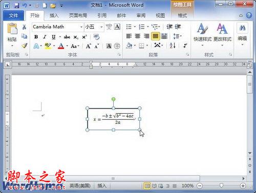
Task: Toggle Justify alignment button
Action: tap(155, 36)
